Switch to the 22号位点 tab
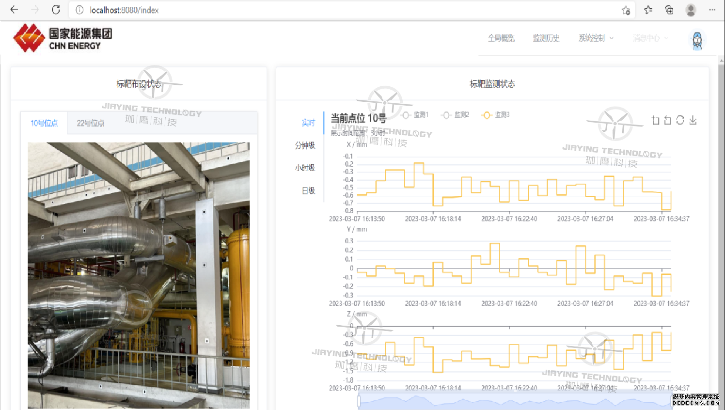Screen dimensions: 725x410 (x=91, y=123)
